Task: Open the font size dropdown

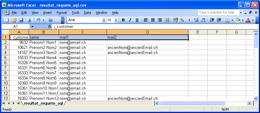Action: (x=116, y=20)
